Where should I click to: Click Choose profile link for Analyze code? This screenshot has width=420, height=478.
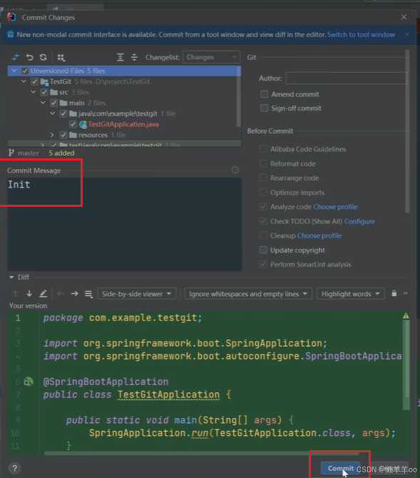pos(335,207)
